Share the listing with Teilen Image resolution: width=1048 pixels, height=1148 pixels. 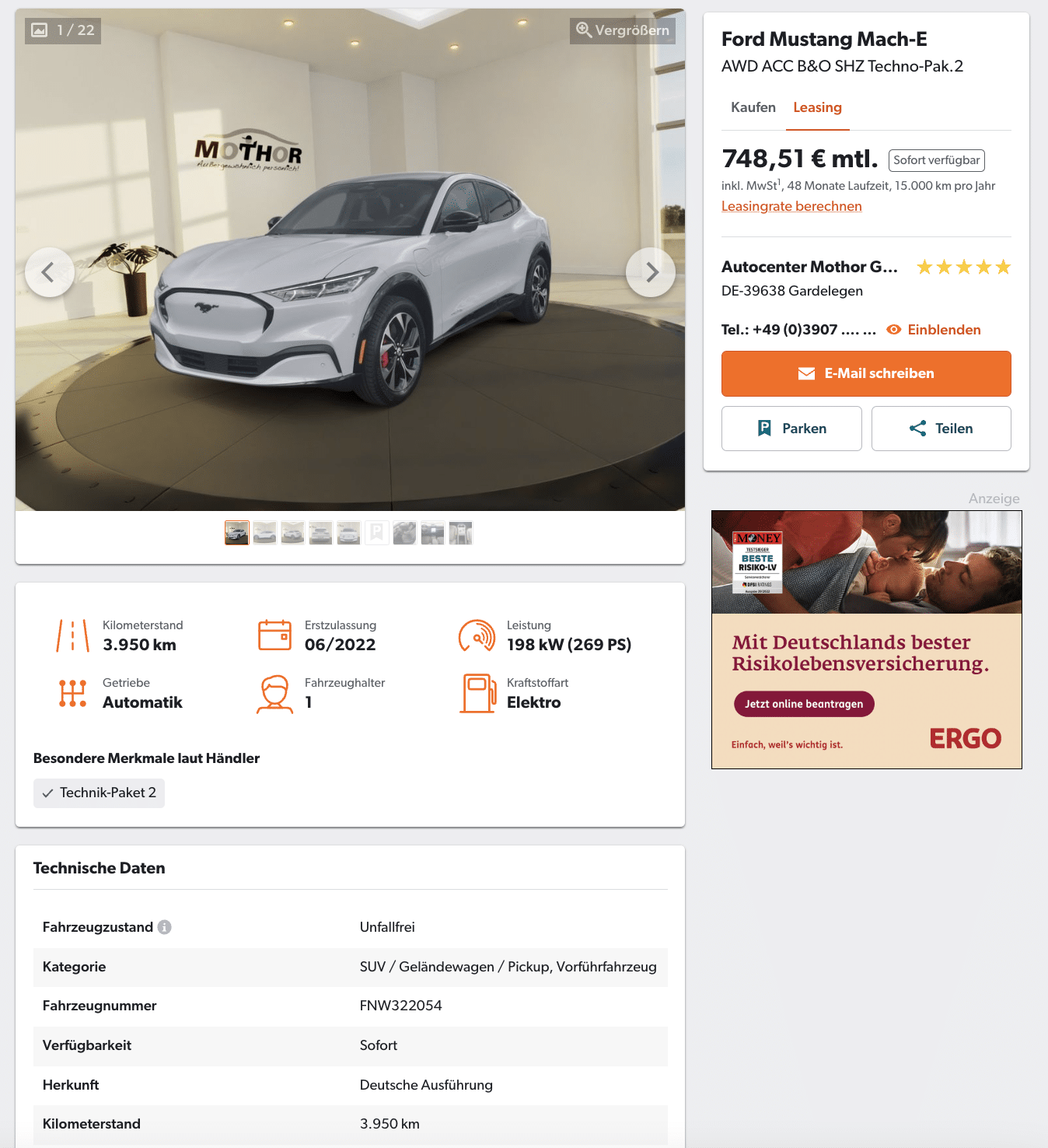click(941, 429)
